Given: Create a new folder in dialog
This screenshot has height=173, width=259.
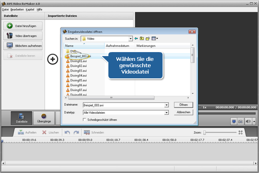Looking at the screenshot, I should 148,39.
